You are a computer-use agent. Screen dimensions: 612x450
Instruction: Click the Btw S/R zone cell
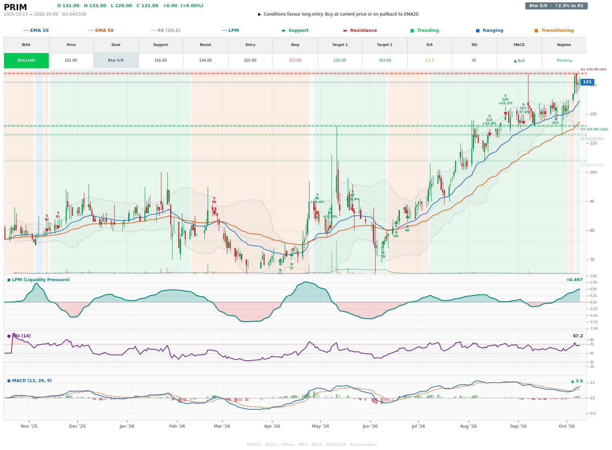[x=116, y=61]
